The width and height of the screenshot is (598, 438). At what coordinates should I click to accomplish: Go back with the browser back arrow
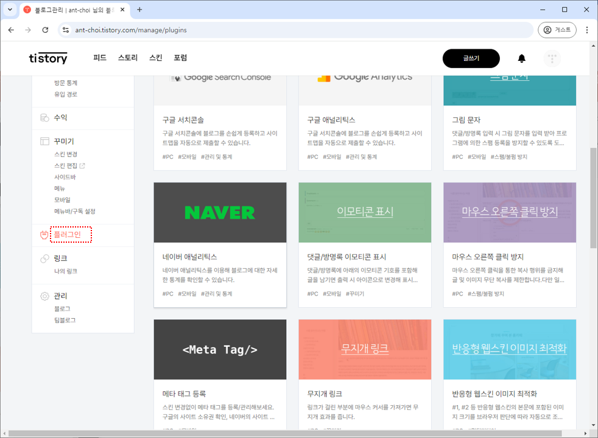point(11,30)
